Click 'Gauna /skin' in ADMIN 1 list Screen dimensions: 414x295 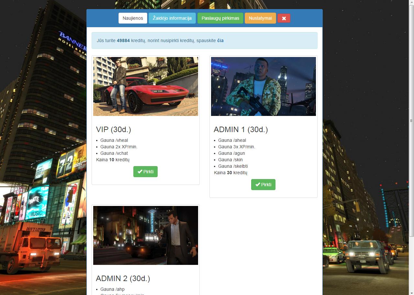click(230, 160)
